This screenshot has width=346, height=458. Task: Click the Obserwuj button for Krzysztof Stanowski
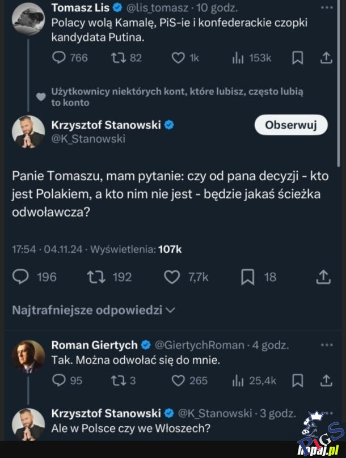tap(290, 125)
